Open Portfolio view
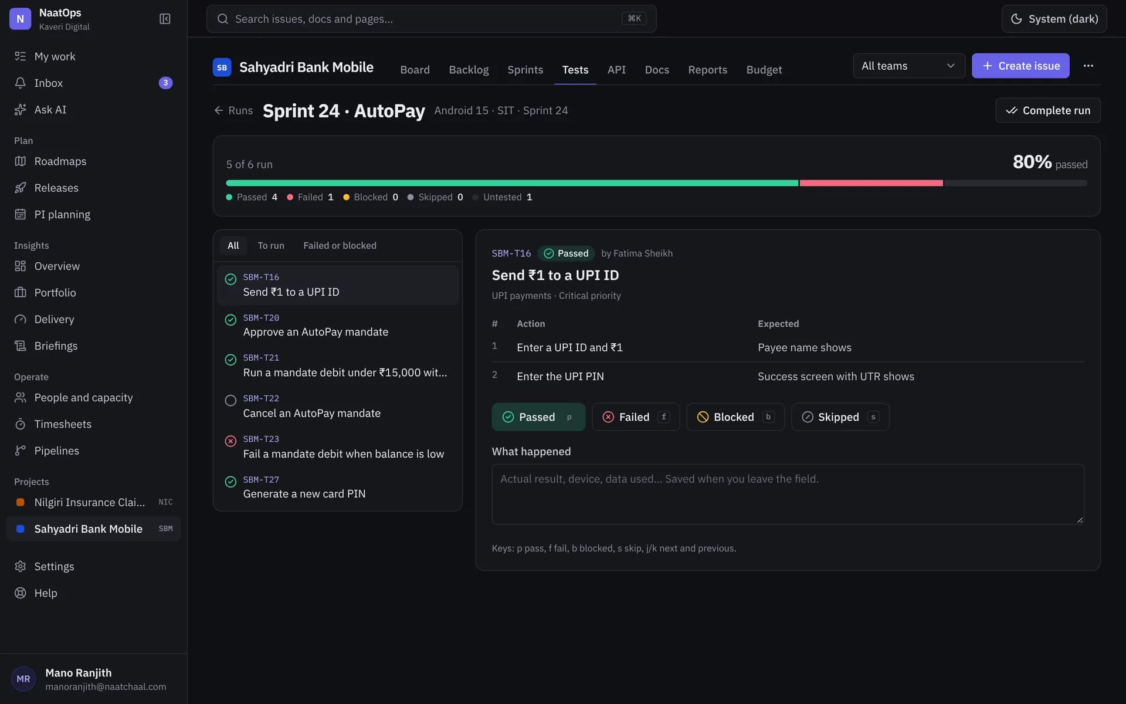The height and width of the screenshot is (704, 1126). [93, 292]
